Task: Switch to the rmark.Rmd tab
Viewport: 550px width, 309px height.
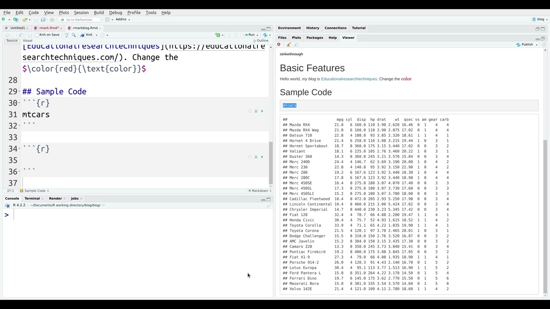Action: [x=49, y=28]
